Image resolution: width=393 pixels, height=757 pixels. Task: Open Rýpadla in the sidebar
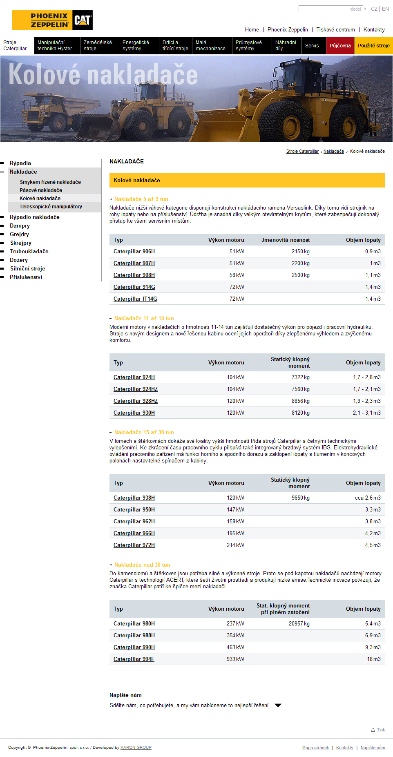tap(20, 163)
